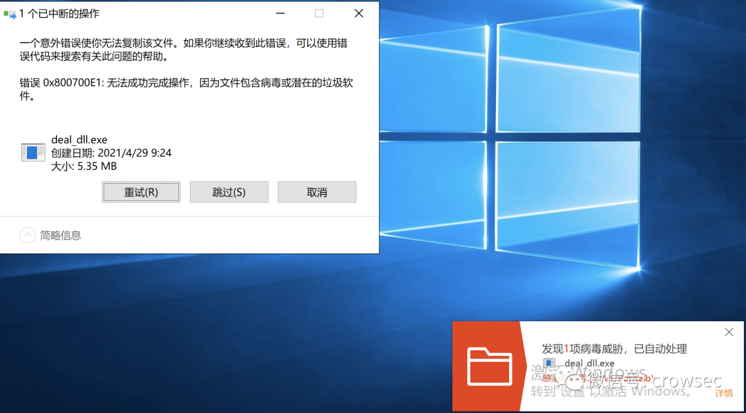
Task: Click the 创建日期: 2021/4/29 9:24 text
Action: (x=111, y=153)
